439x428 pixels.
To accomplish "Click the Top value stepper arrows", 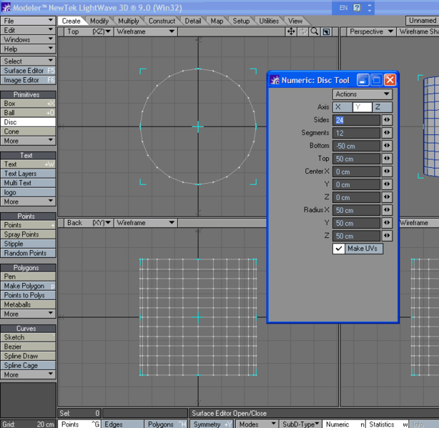I will (387, 159).
